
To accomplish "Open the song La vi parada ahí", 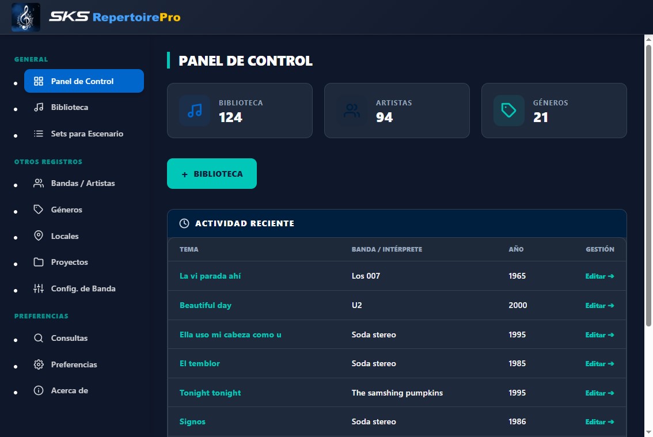I will coord(210,276).
